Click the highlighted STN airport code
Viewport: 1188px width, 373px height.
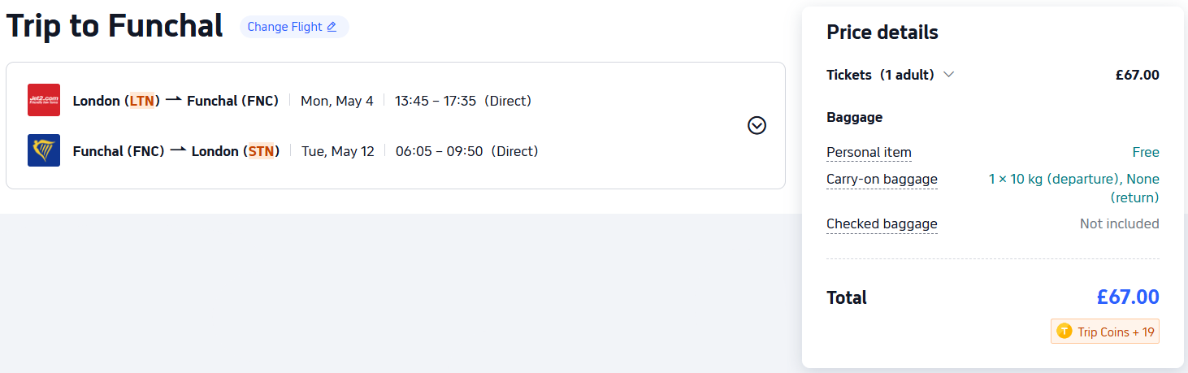(x=261, y=151)
